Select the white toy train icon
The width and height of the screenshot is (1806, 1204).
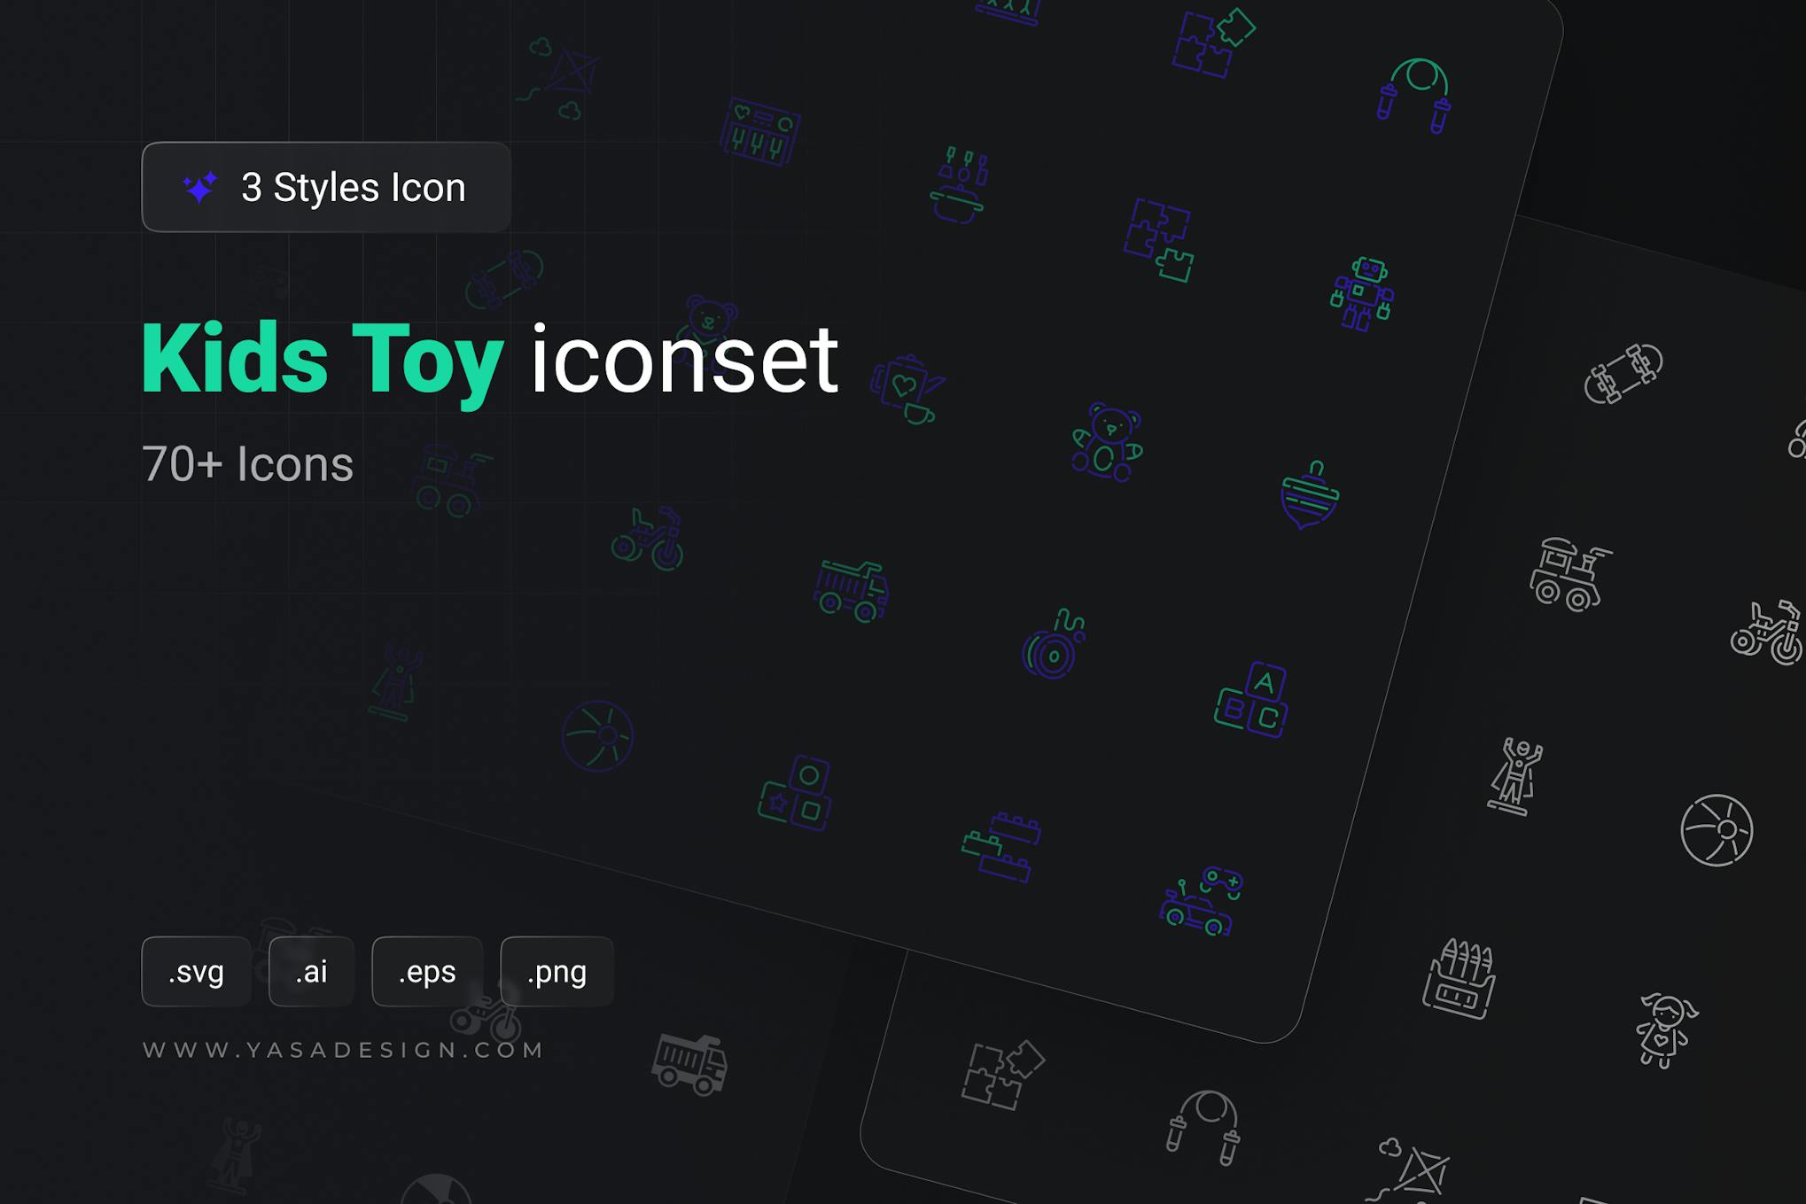1570,574
